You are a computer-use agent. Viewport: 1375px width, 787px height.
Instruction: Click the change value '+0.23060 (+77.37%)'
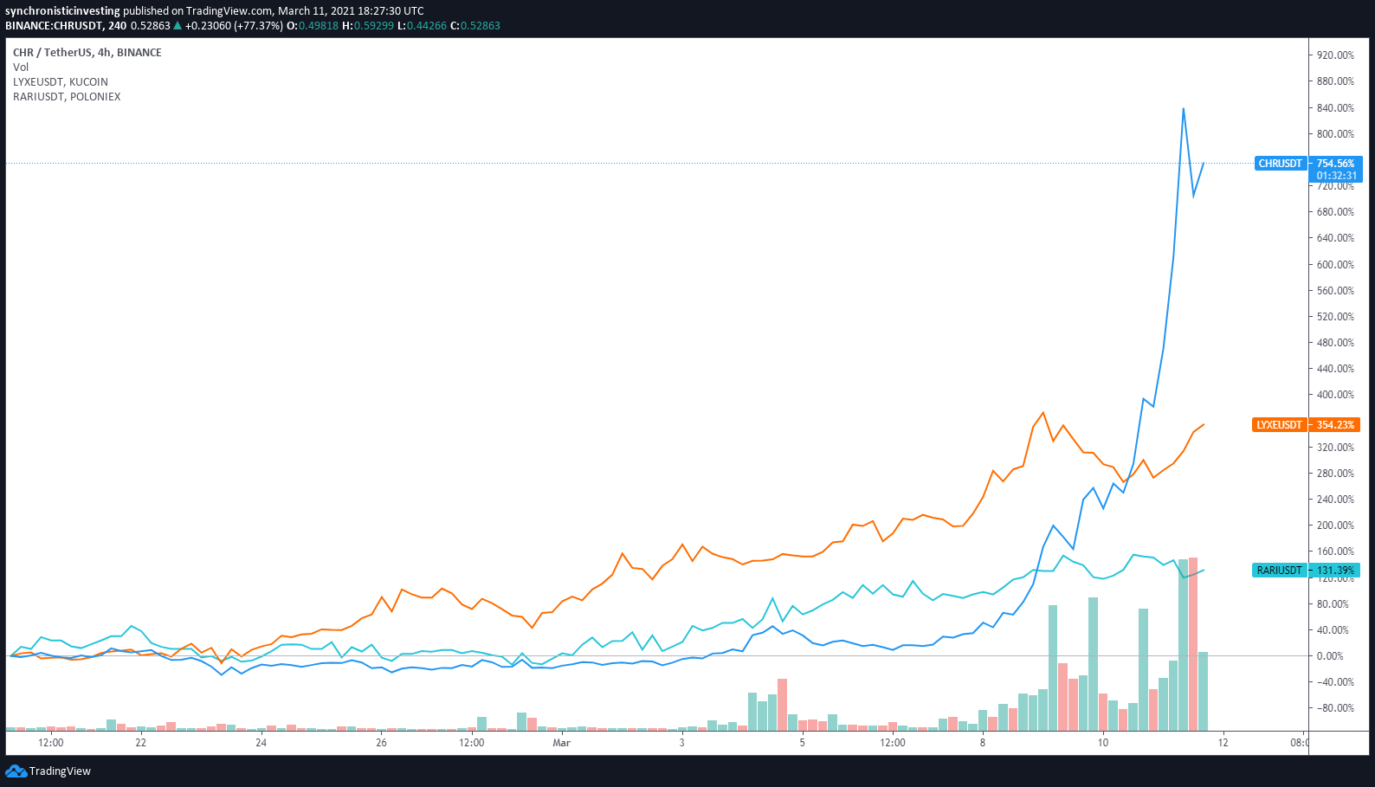click(234, 26)
